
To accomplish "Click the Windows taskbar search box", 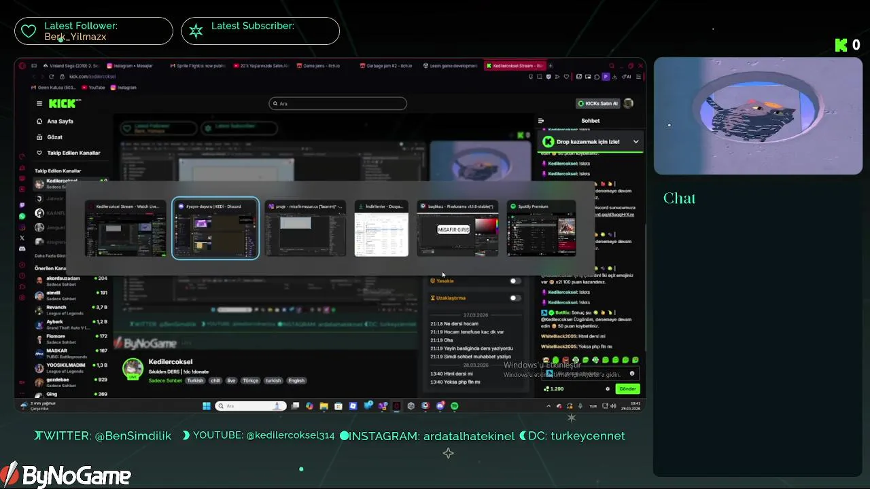I will [251, 406].
